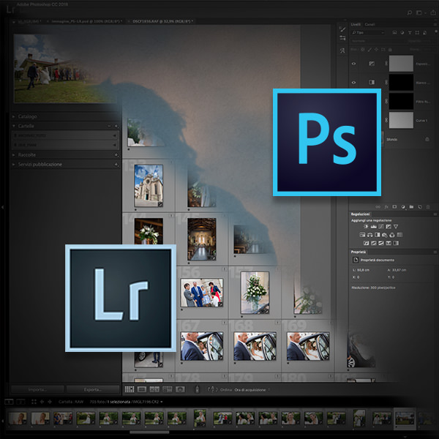This screenshot has height=439, width=439.
Task: Open People view icon in Lightroom toolbar
Action: 180,389
